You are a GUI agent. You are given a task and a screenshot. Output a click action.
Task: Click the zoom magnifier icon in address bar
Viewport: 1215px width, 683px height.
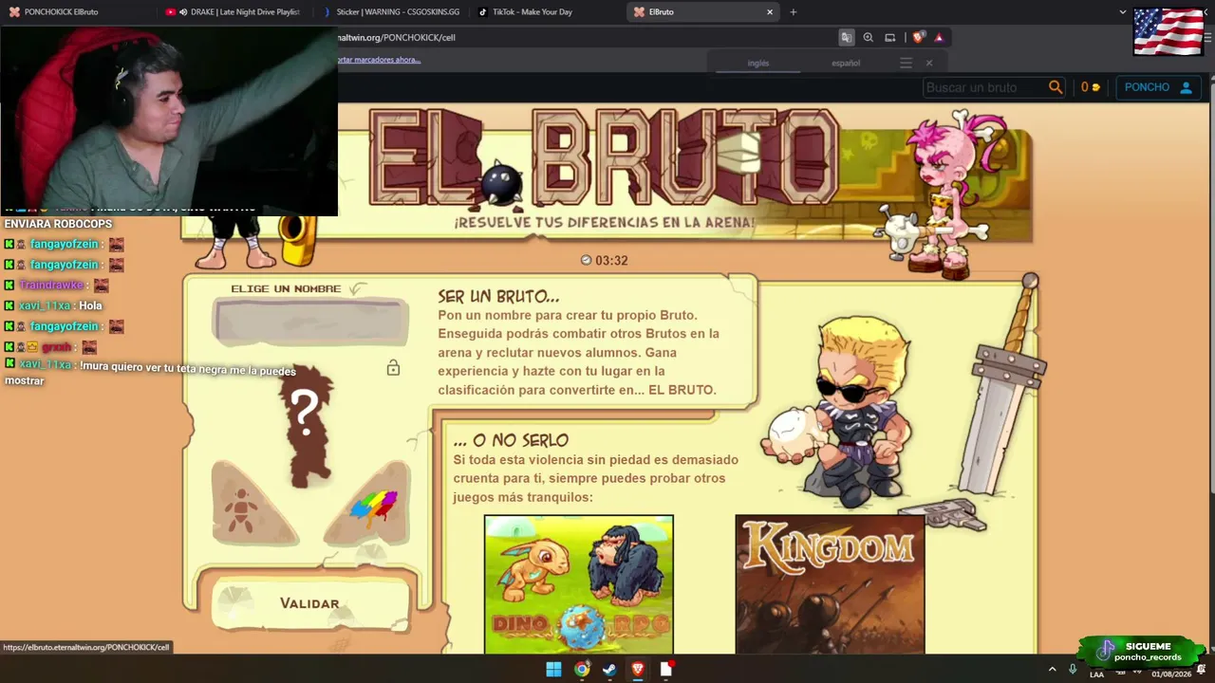click(x=868, y=37)
